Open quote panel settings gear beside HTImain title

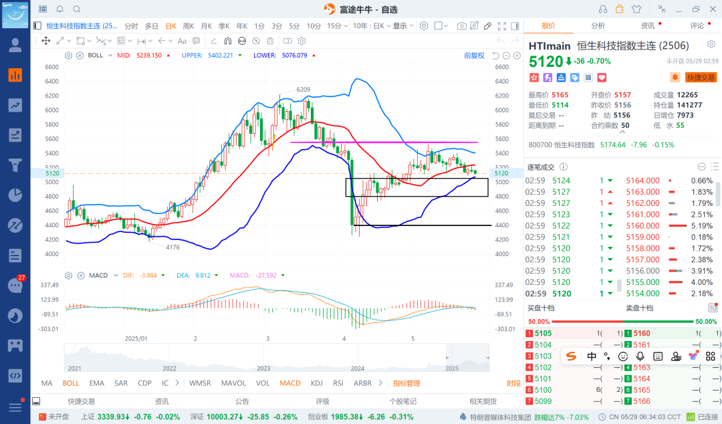[711, 44]
